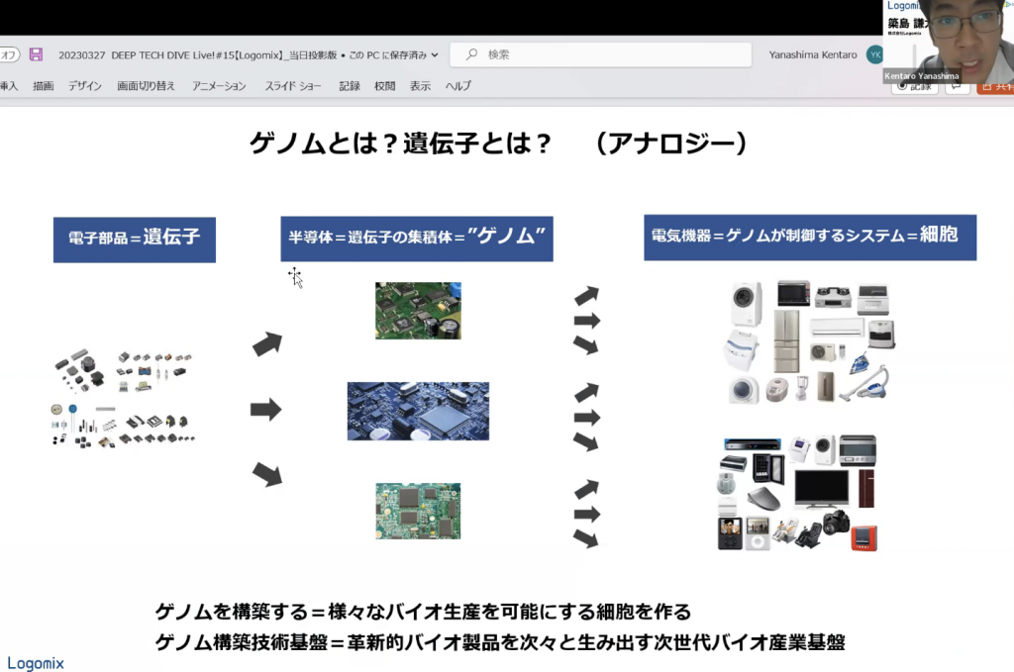Open the chat bubble icon in meeting controls
The height and width of the screenshot is (672, 1014).
[x=956, y=87]
